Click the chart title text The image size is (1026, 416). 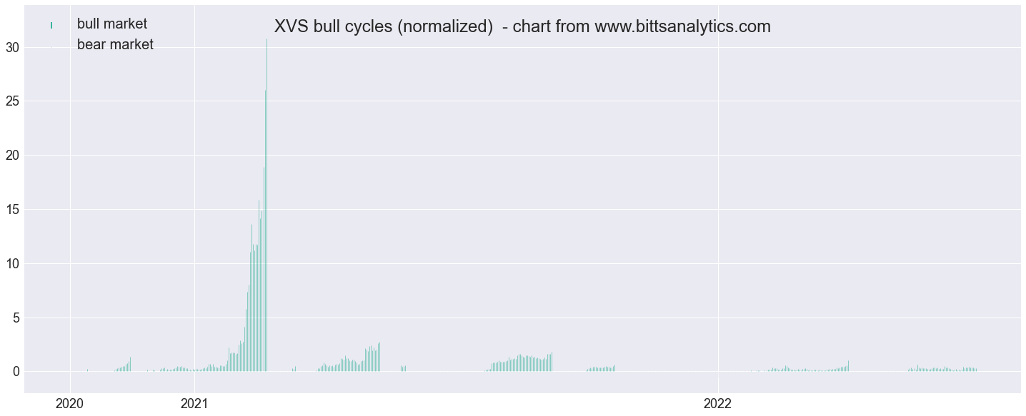tap(522, 27)
